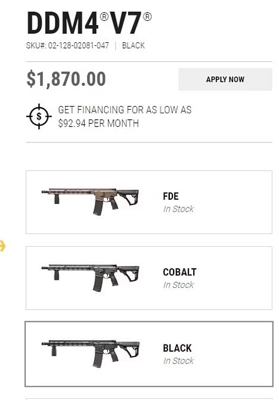Click the BLACK color label beside SKU
Image resolution: width=279 pixels, height=400 pixels.
[134, 46]
